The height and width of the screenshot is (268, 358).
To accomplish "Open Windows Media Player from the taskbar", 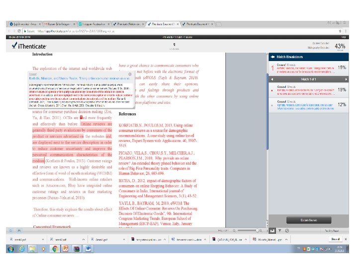I will click(43, 249).
